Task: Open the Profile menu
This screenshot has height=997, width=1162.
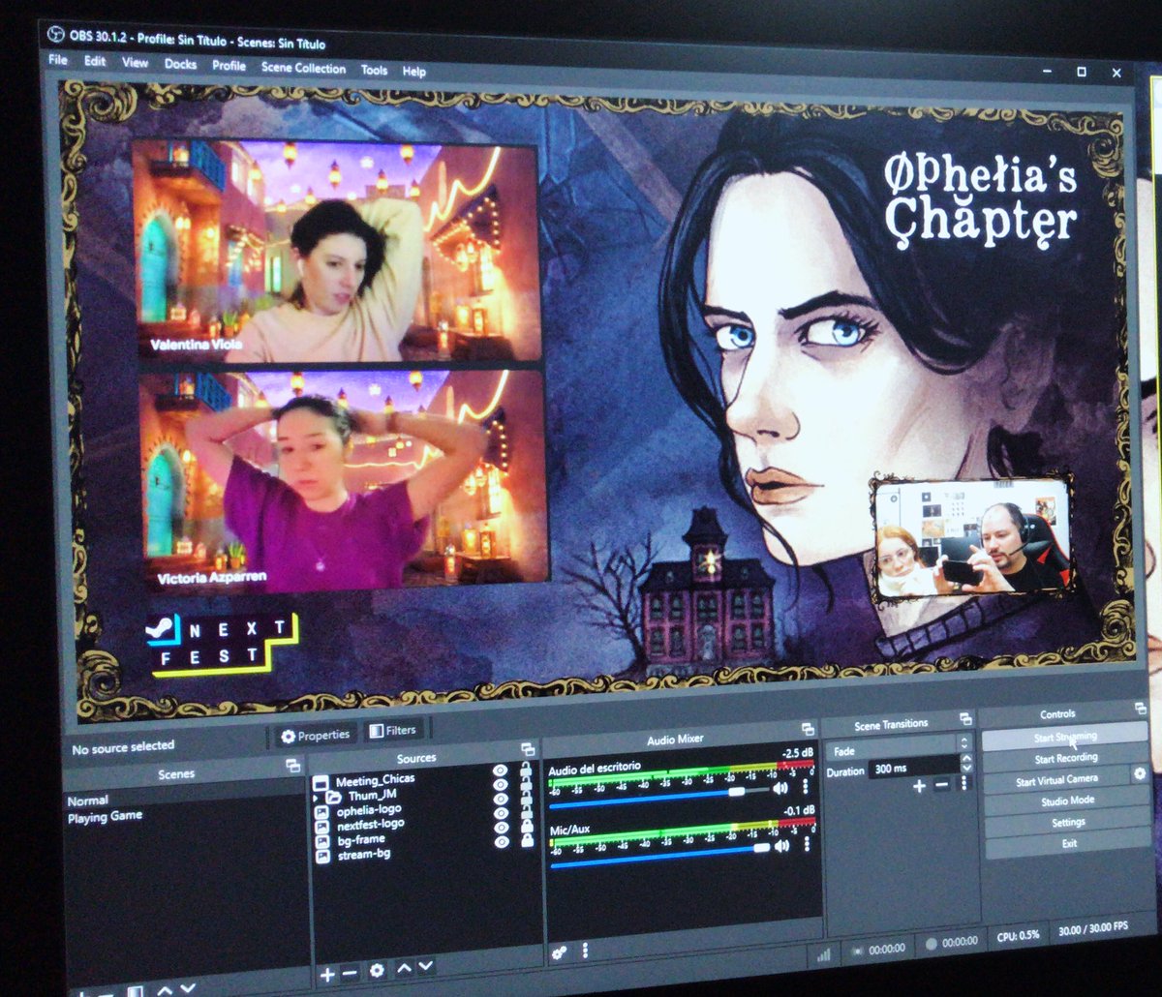Action: pos(229,66)
